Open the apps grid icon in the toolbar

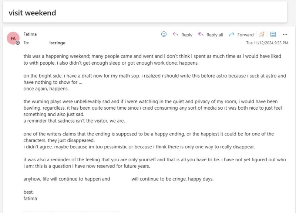(x=273, y=34)
